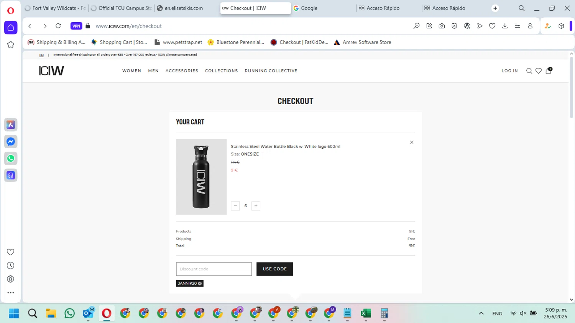Open EN language selector
The width and height of the screenshot is (575, 323).
(41, 55)
